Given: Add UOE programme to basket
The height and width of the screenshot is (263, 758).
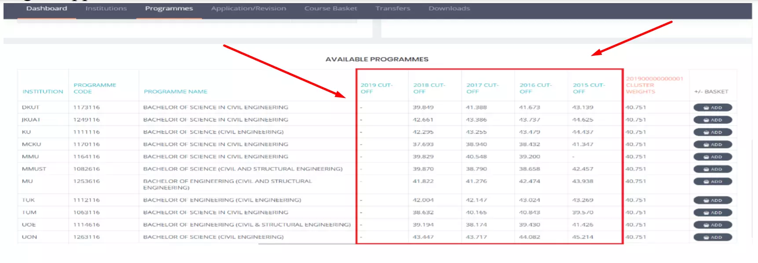Looking at the screenshot, I should (712, 225).
